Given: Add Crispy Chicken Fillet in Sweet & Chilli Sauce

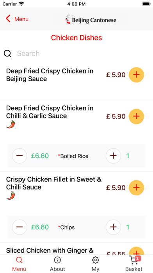Looking at the screenshot, I should [x=136, y=187].
